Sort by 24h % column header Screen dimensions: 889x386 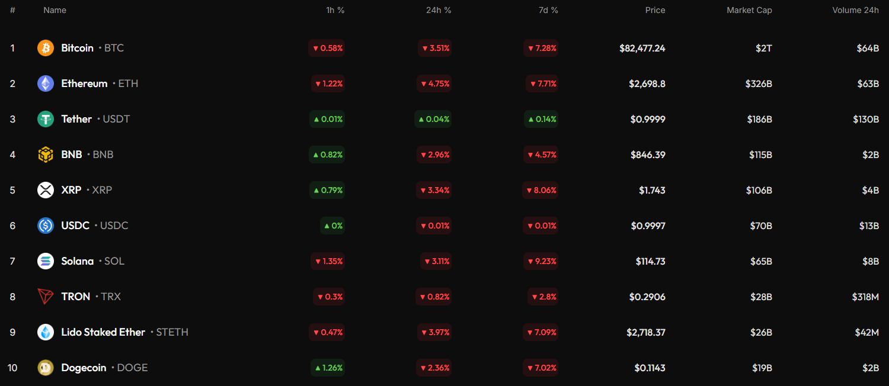pyautogui.click(x=438, y=10)
